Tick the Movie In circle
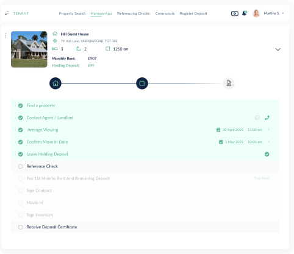Image resolution: width=294 pixels, height=254 pixels. [x=21, y=203]
